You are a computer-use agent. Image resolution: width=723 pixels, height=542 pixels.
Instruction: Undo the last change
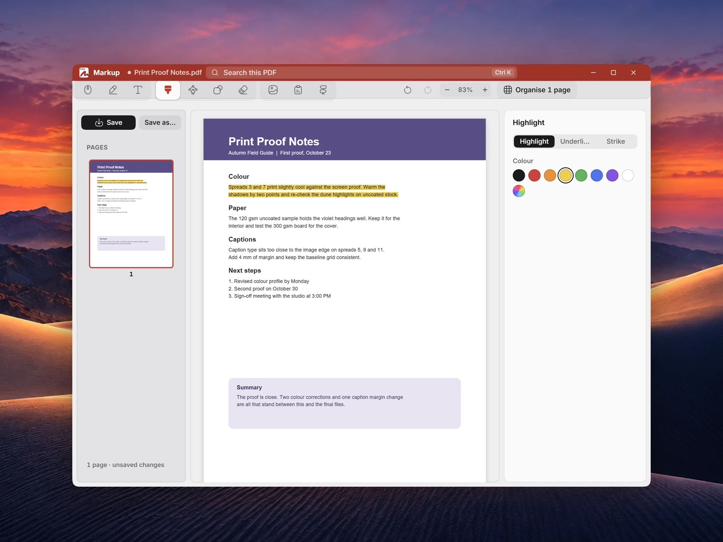click(408, 90)
